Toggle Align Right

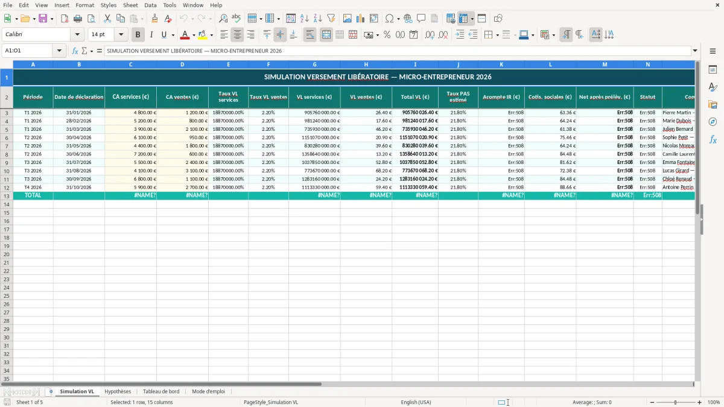coord(251,35)
